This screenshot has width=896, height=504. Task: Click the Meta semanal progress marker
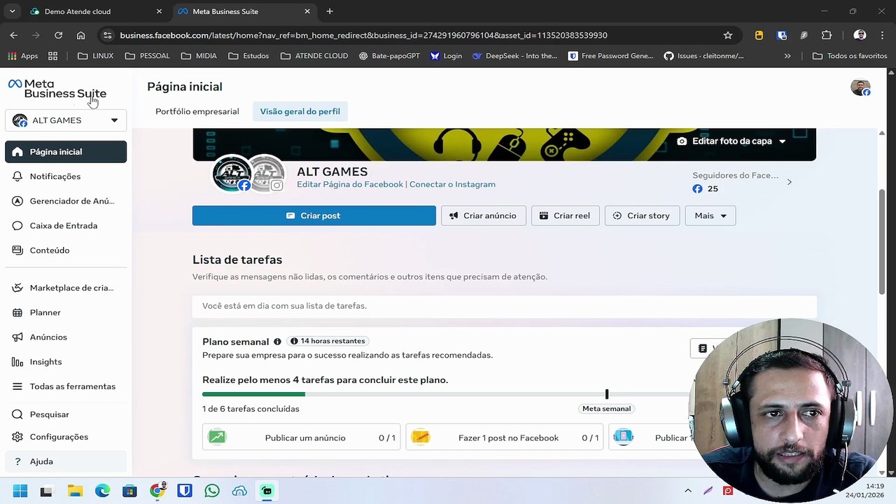(607, 394)
